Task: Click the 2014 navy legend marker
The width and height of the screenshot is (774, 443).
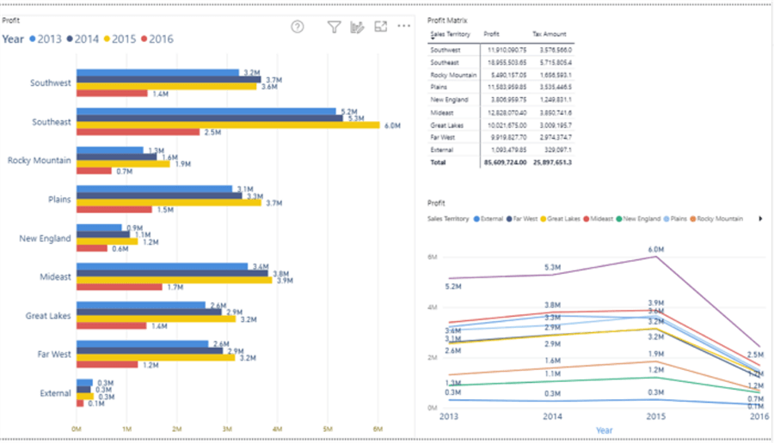Action: pyautogui.click(x=70, y=39)
